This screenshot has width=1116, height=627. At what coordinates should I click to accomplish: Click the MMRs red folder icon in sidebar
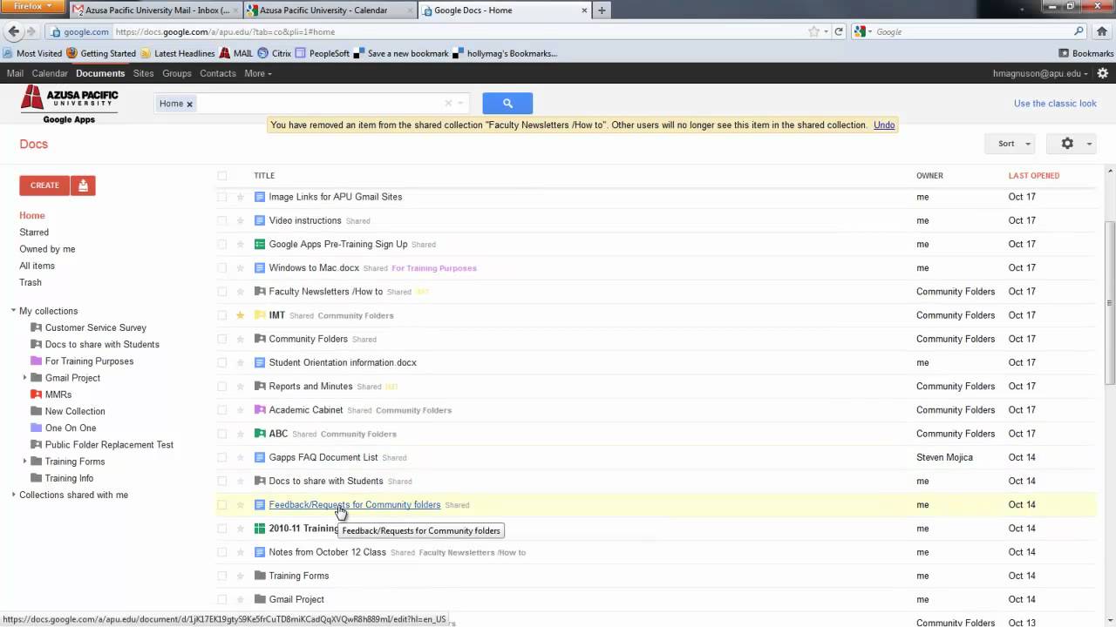coord(36,394)
